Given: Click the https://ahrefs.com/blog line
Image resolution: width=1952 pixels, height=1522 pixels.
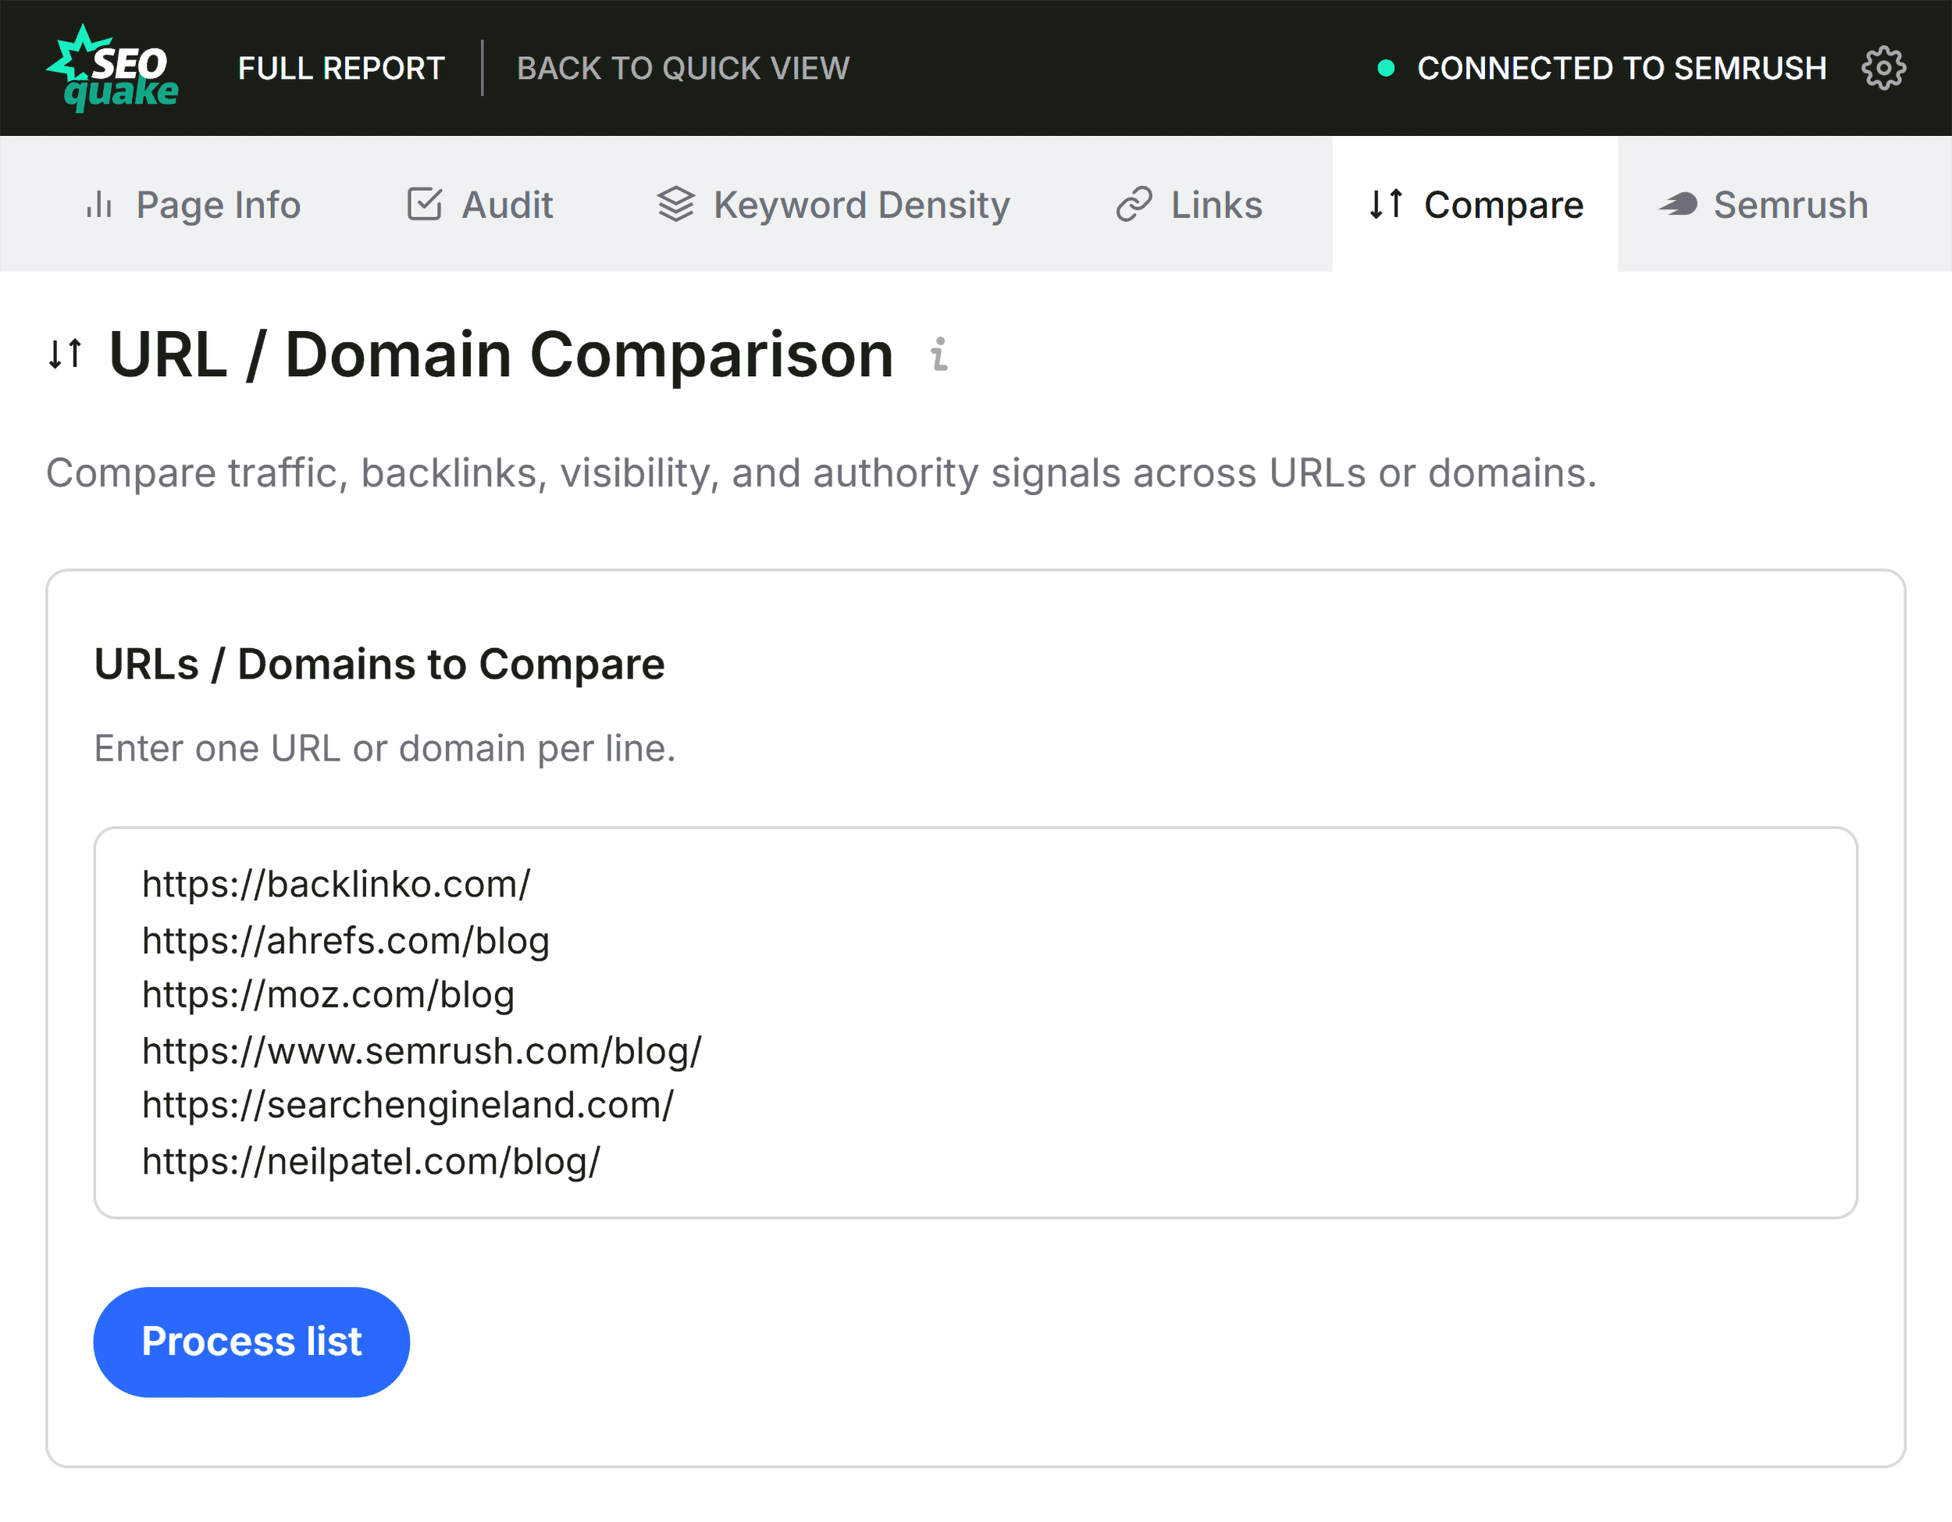Looking at the screenshot, I should [x=346, y=940].
